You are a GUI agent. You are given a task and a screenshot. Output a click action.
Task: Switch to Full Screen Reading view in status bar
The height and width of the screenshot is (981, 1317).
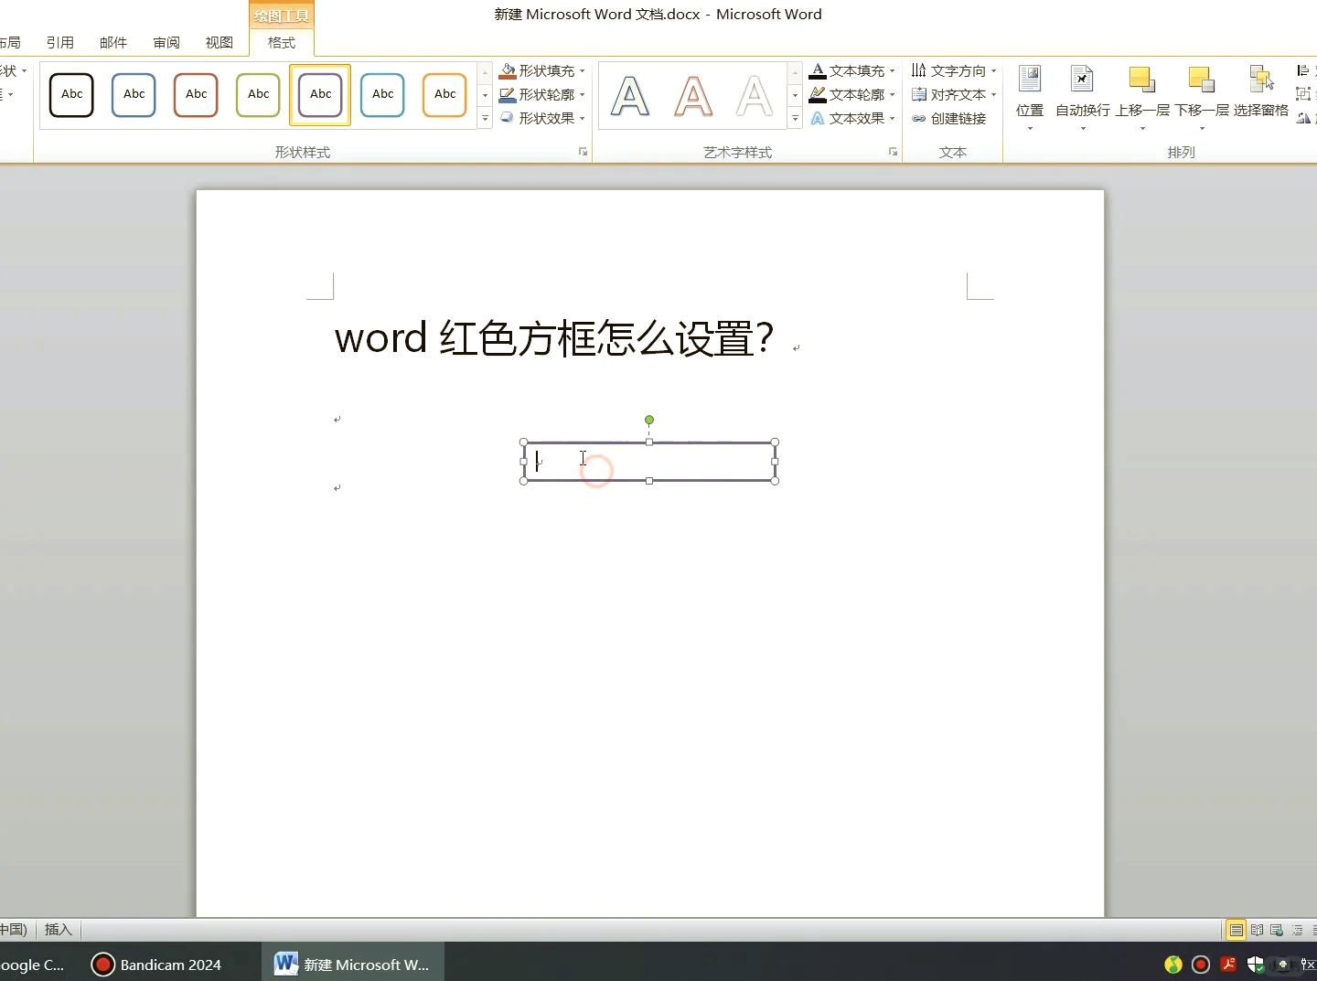1258,931
